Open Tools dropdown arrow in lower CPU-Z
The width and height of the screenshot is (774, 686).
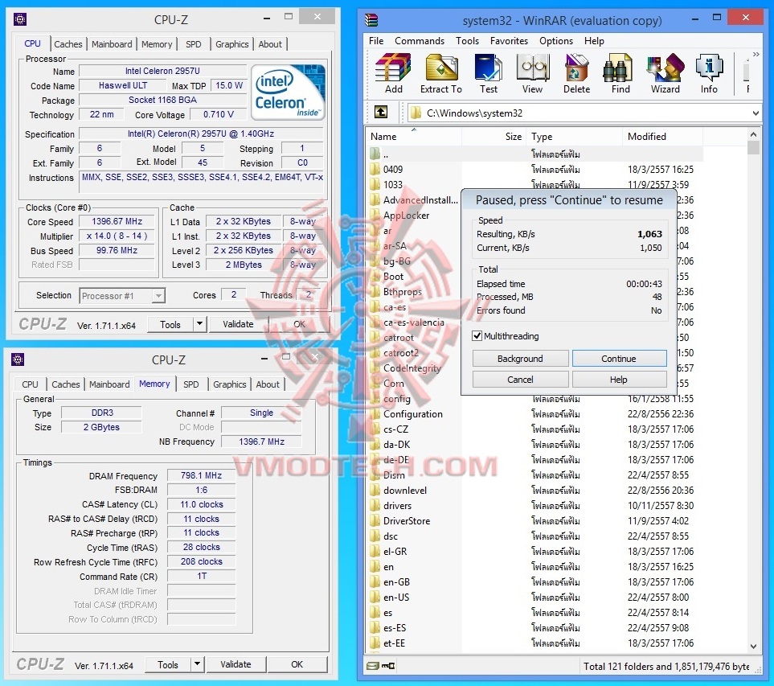point(197,664)
